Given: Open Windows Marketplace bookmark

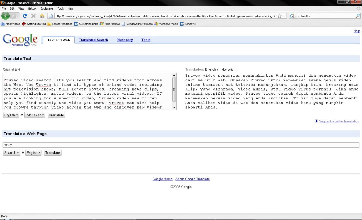Looking at the screenshot, I should (137, 24).
